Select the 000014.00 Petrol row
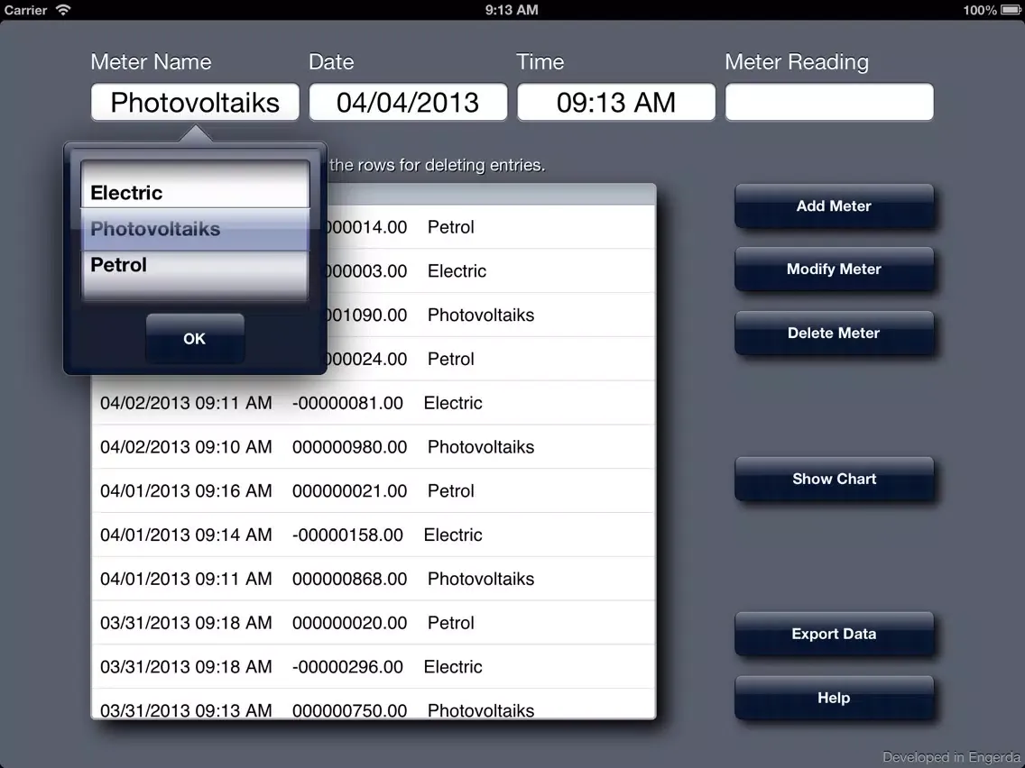This screenshot has width=1025, height=768. [x=491, y=226]
